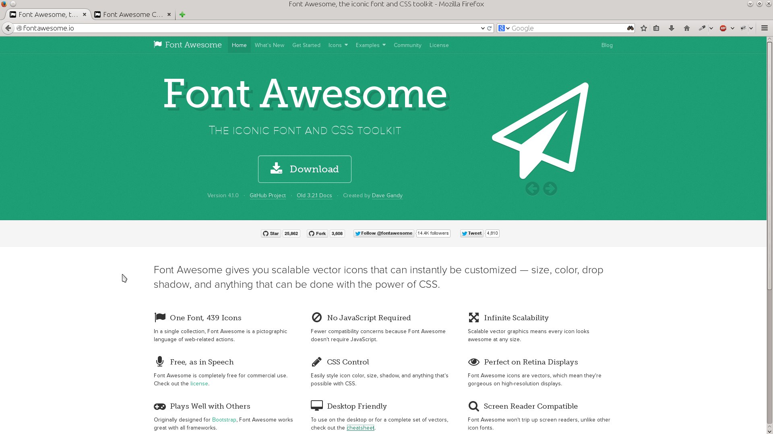Open the URL bar history dropdown arrow
Viewport: 773px width, 434px height.
click(483, 28)
